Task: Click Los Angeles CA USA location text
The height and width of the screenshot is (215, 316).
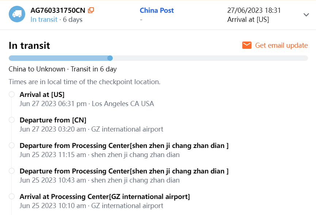Action: click(x=123, y=104)
